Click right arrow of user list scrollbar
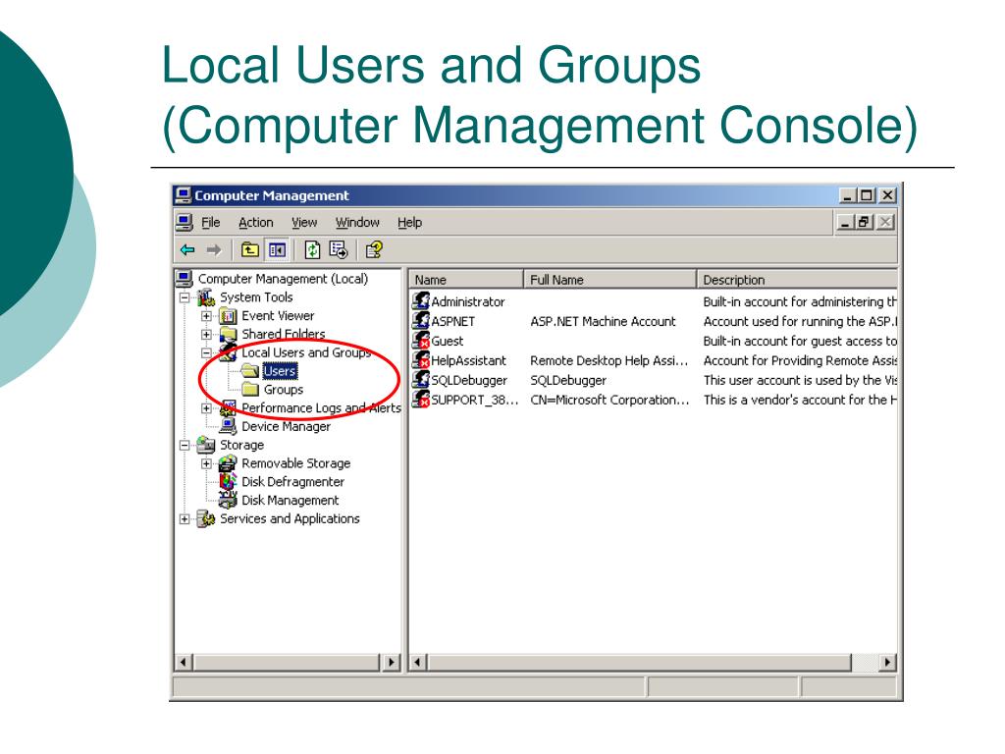Screen dimensions: 1005x754 click(888, 663)
